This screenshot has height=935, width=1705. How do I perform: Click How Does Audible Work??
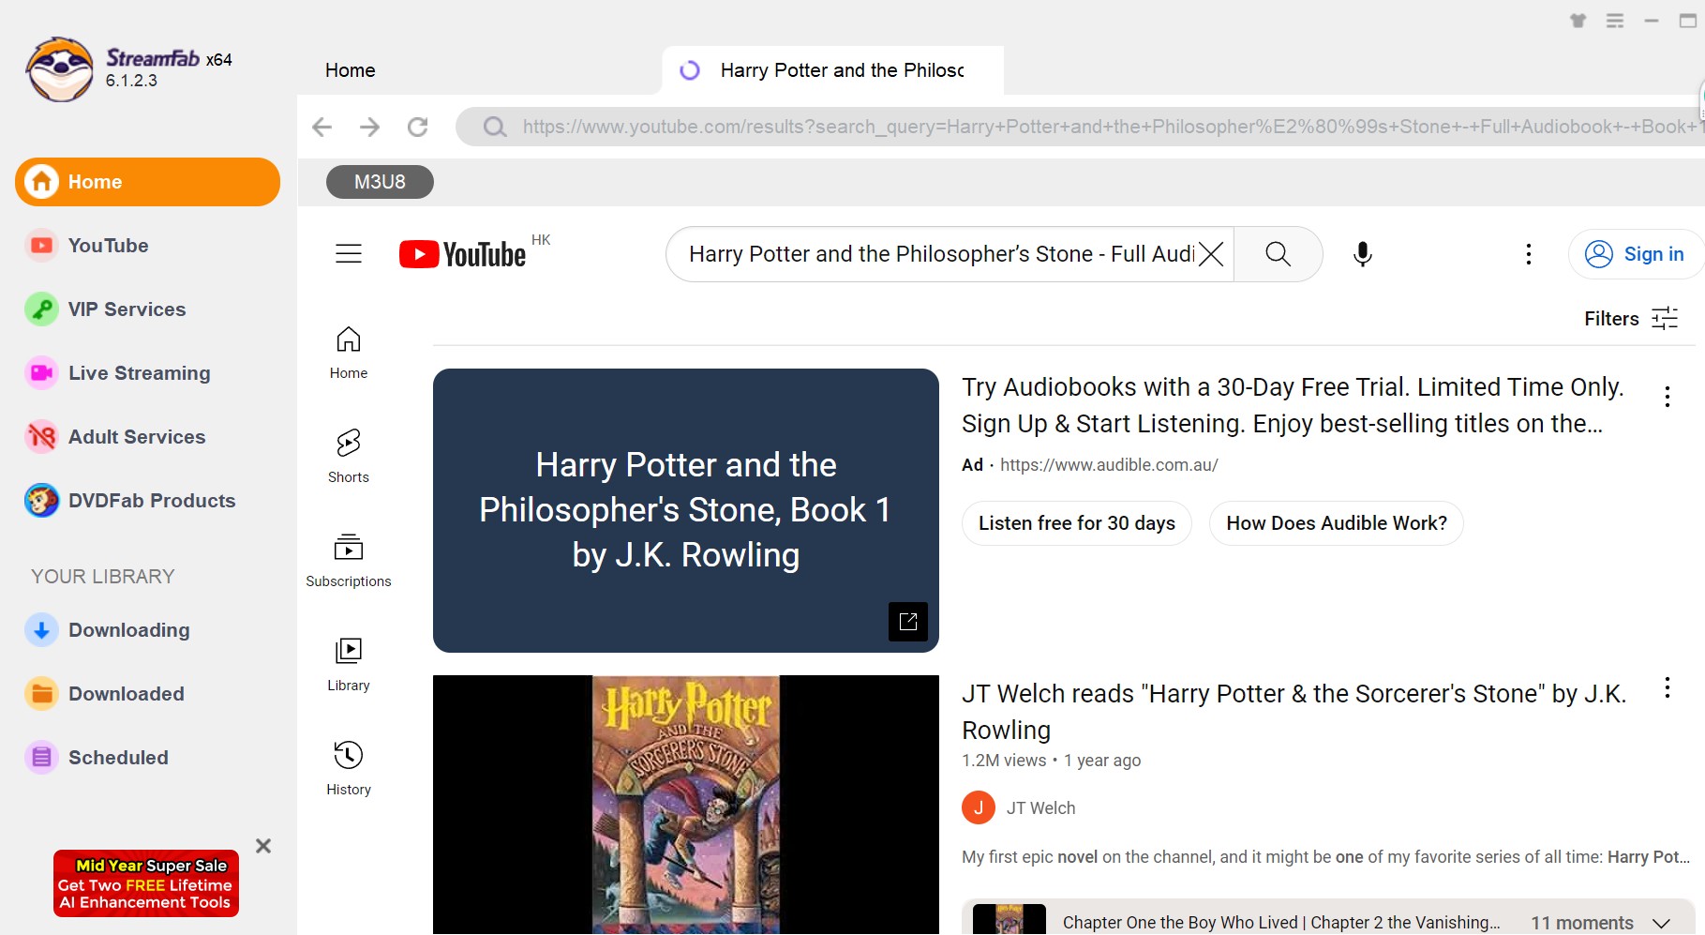pyautogui.click(x=1337, y=523)
